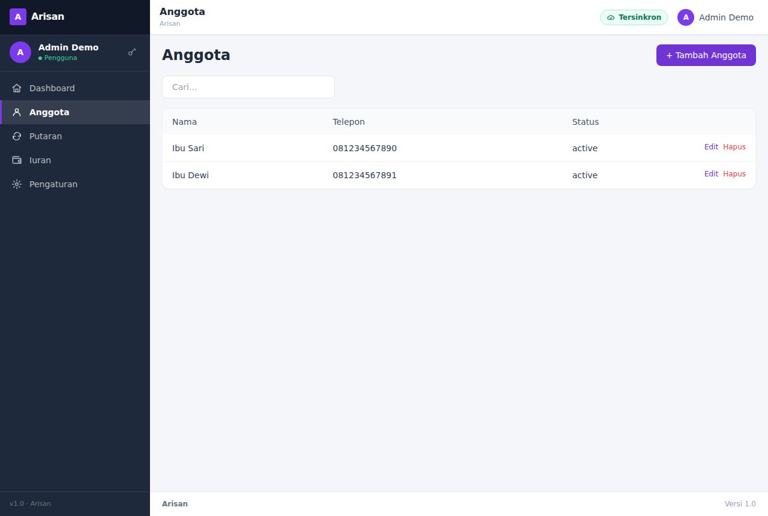Click the Admin Demo avatar in top bar
768x516 pixels.
click(x=686, y=17)
